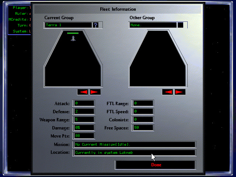Click the FTL Range value field
236x177 pixels.
tap(143, 103)
